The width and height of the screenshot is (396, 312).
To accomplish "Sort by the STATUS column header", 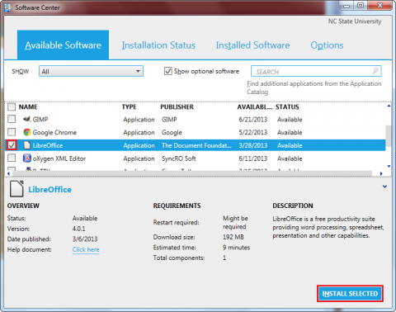I will pos(287,106).
